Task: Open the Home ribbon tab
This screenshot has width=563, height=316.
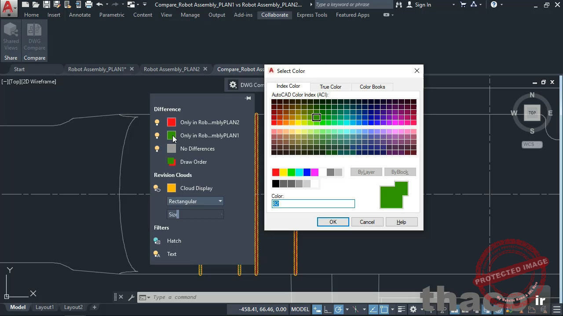Action: click(32, 15)
